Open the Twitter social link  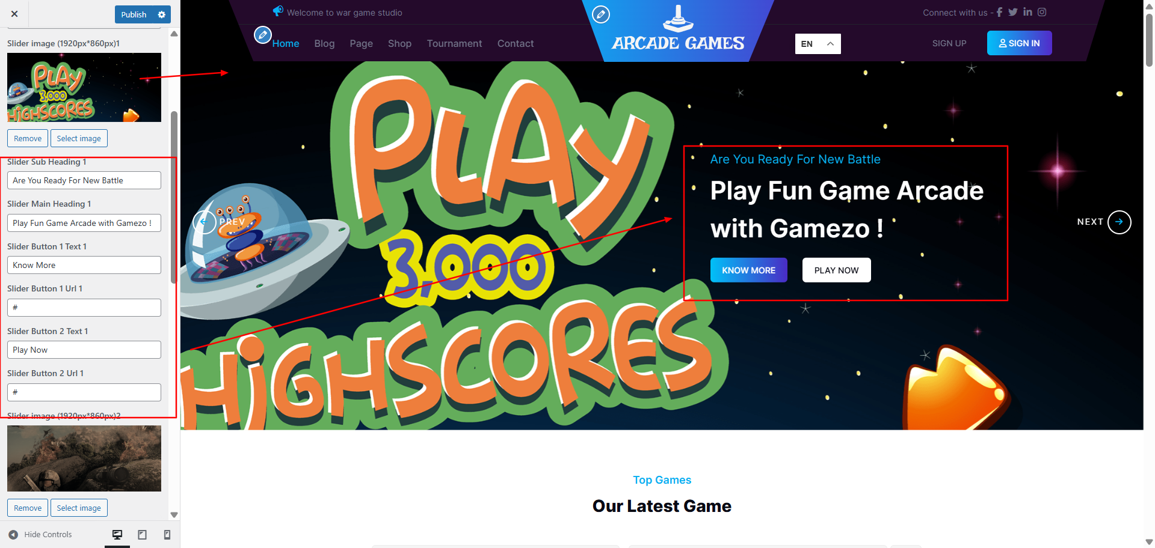click(x=1013, y=12)
